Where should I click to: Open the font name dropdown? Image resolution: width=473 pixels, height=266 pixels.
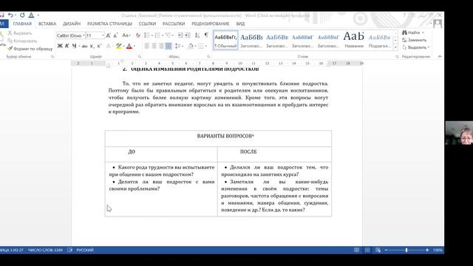[x=84, y=35]
